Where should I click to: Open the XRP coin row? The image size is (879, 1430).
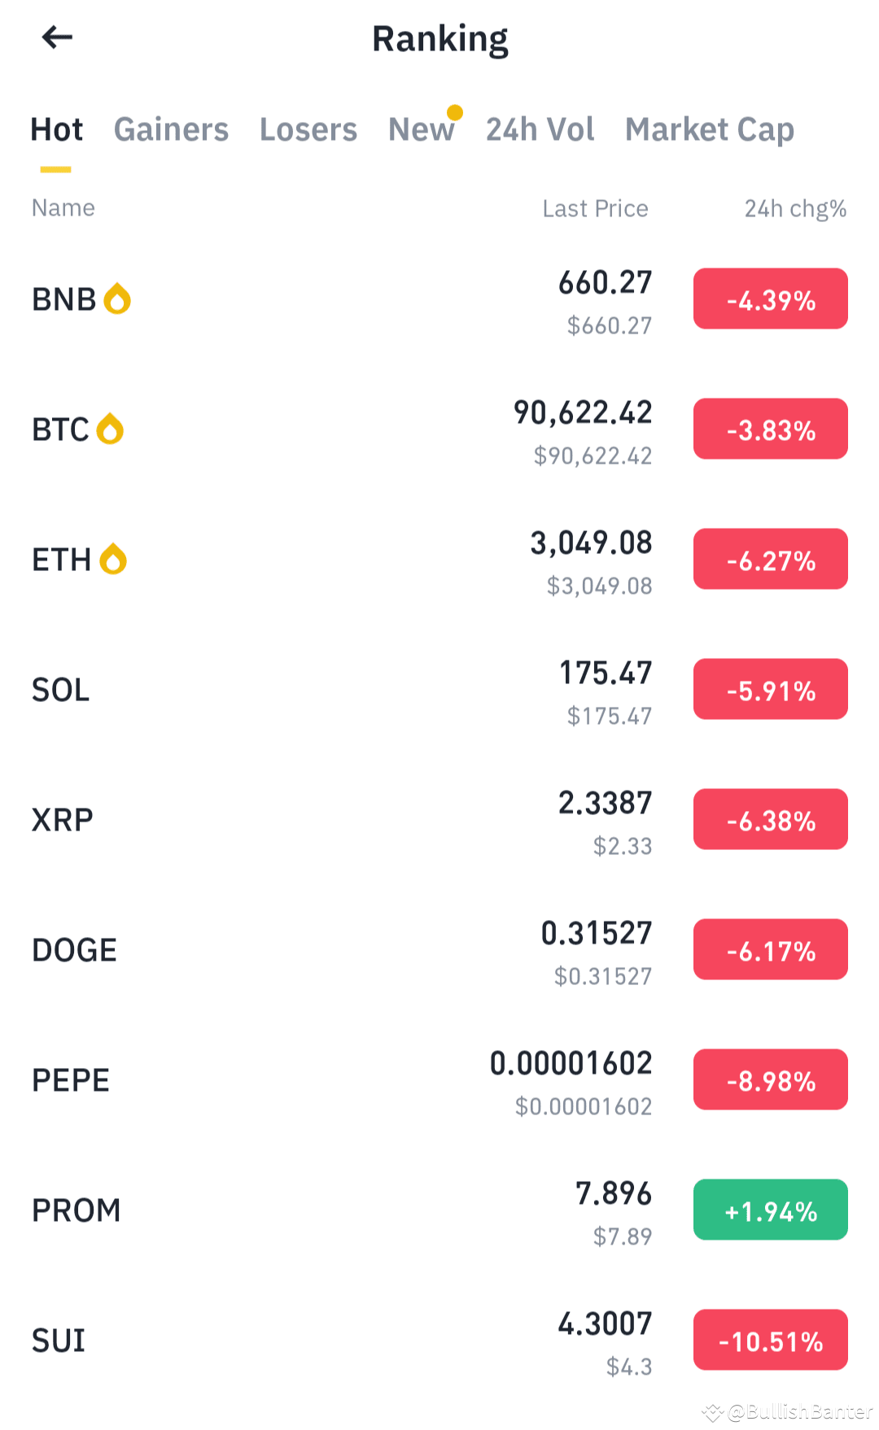click(439, 820)
